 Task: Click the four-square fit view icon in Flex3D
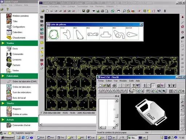[171, 91]
